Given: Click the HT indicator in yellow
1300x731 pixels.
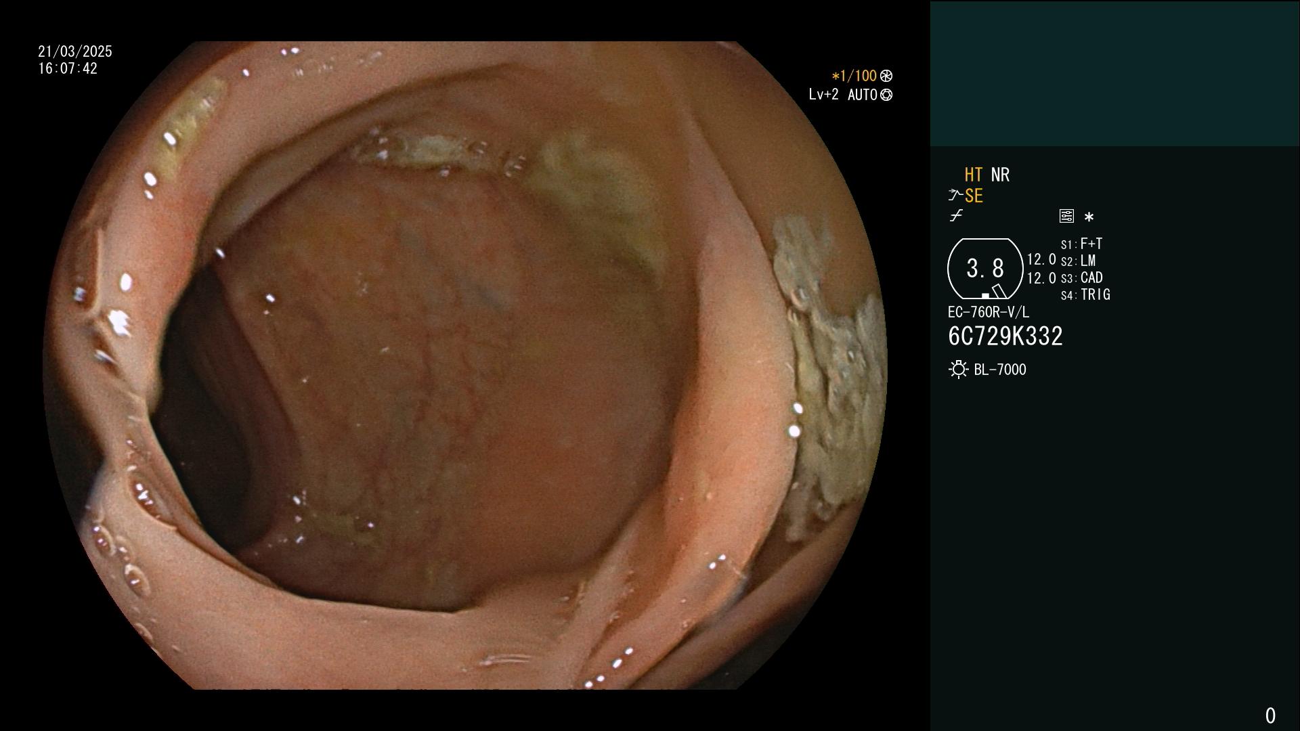Looking at the screenshot, I should coord(973,175).
